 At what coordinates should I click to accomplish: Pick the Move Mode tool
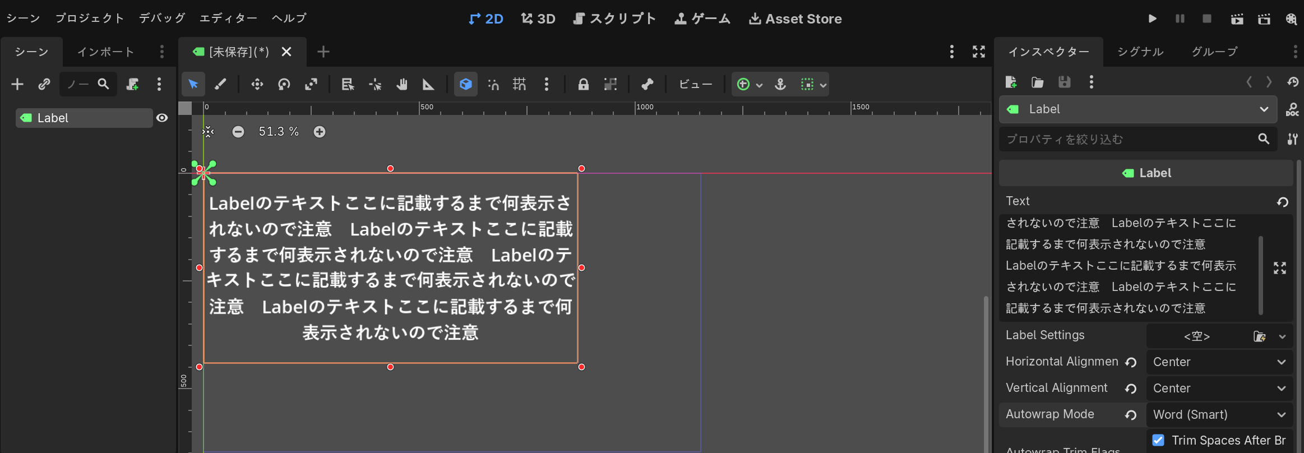coord(257,84)
